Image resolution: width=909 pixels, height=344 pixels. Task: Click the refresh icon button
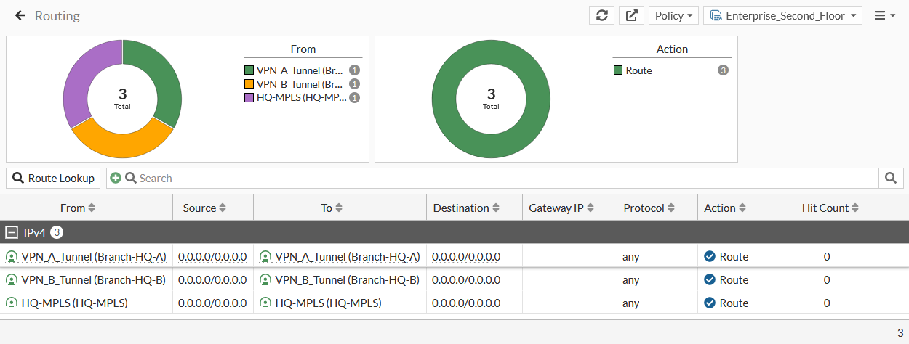tap(601, 15)
